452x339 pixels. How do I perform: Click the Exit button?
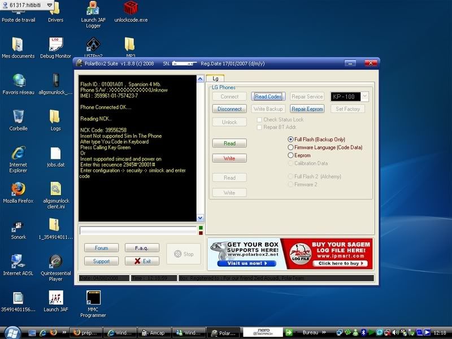click(x=142, y=261)
